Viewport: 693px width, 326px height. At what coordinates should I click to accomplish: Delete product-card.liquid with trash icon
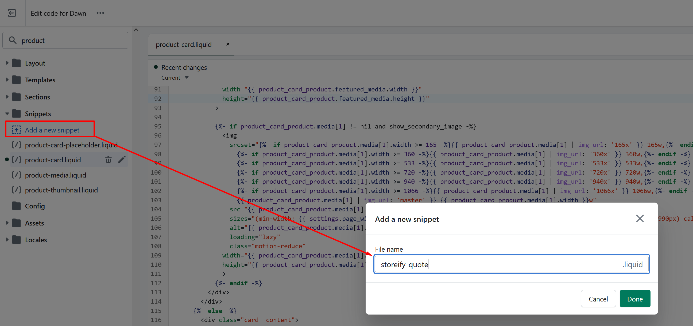pos(108,160)
